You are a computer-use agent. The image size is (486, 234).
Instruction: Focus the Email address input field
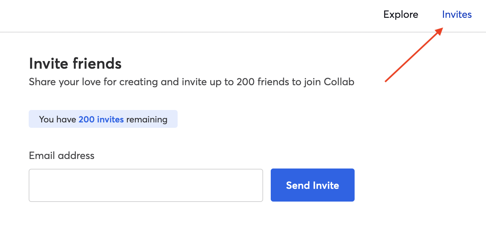[146, 185]
